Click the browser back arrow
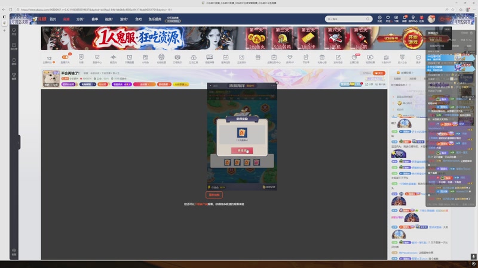Screen dimensions: 478x268 click(x=4, y=10)
